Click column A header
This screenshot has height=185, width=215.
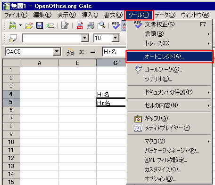click(39, 63)
